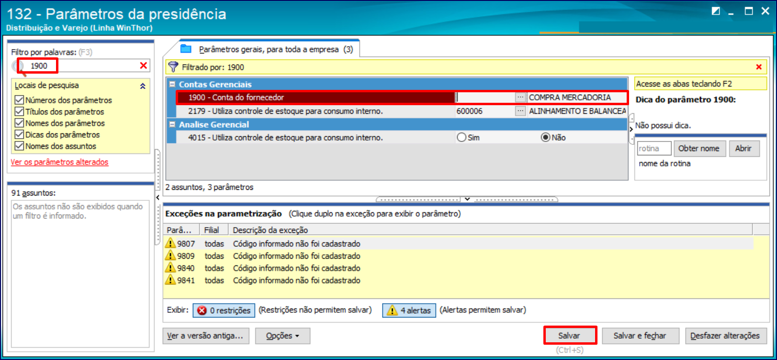Click the 'Parâ...' column header
Screen dimensions: 777x360
(x=181, y=230)
